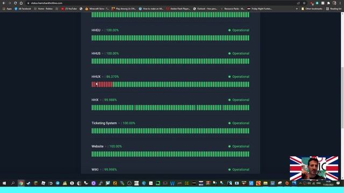
Task: Click the HHX 99.988% uptime value
Action: (x=110, y=100)
